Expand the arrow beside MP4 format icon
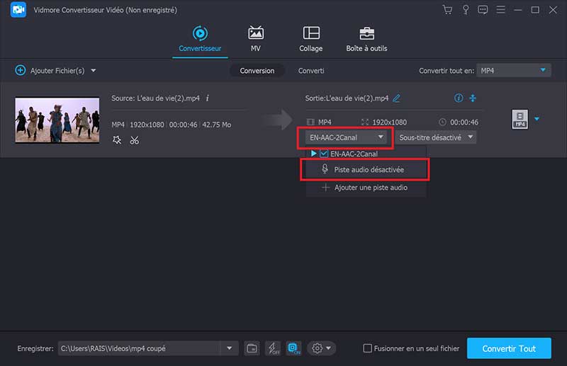 coord(537,119)
